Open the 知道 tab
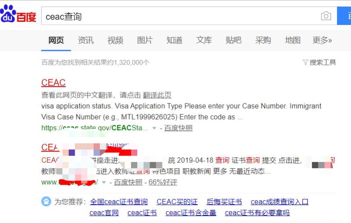 (x=174, y=40)
